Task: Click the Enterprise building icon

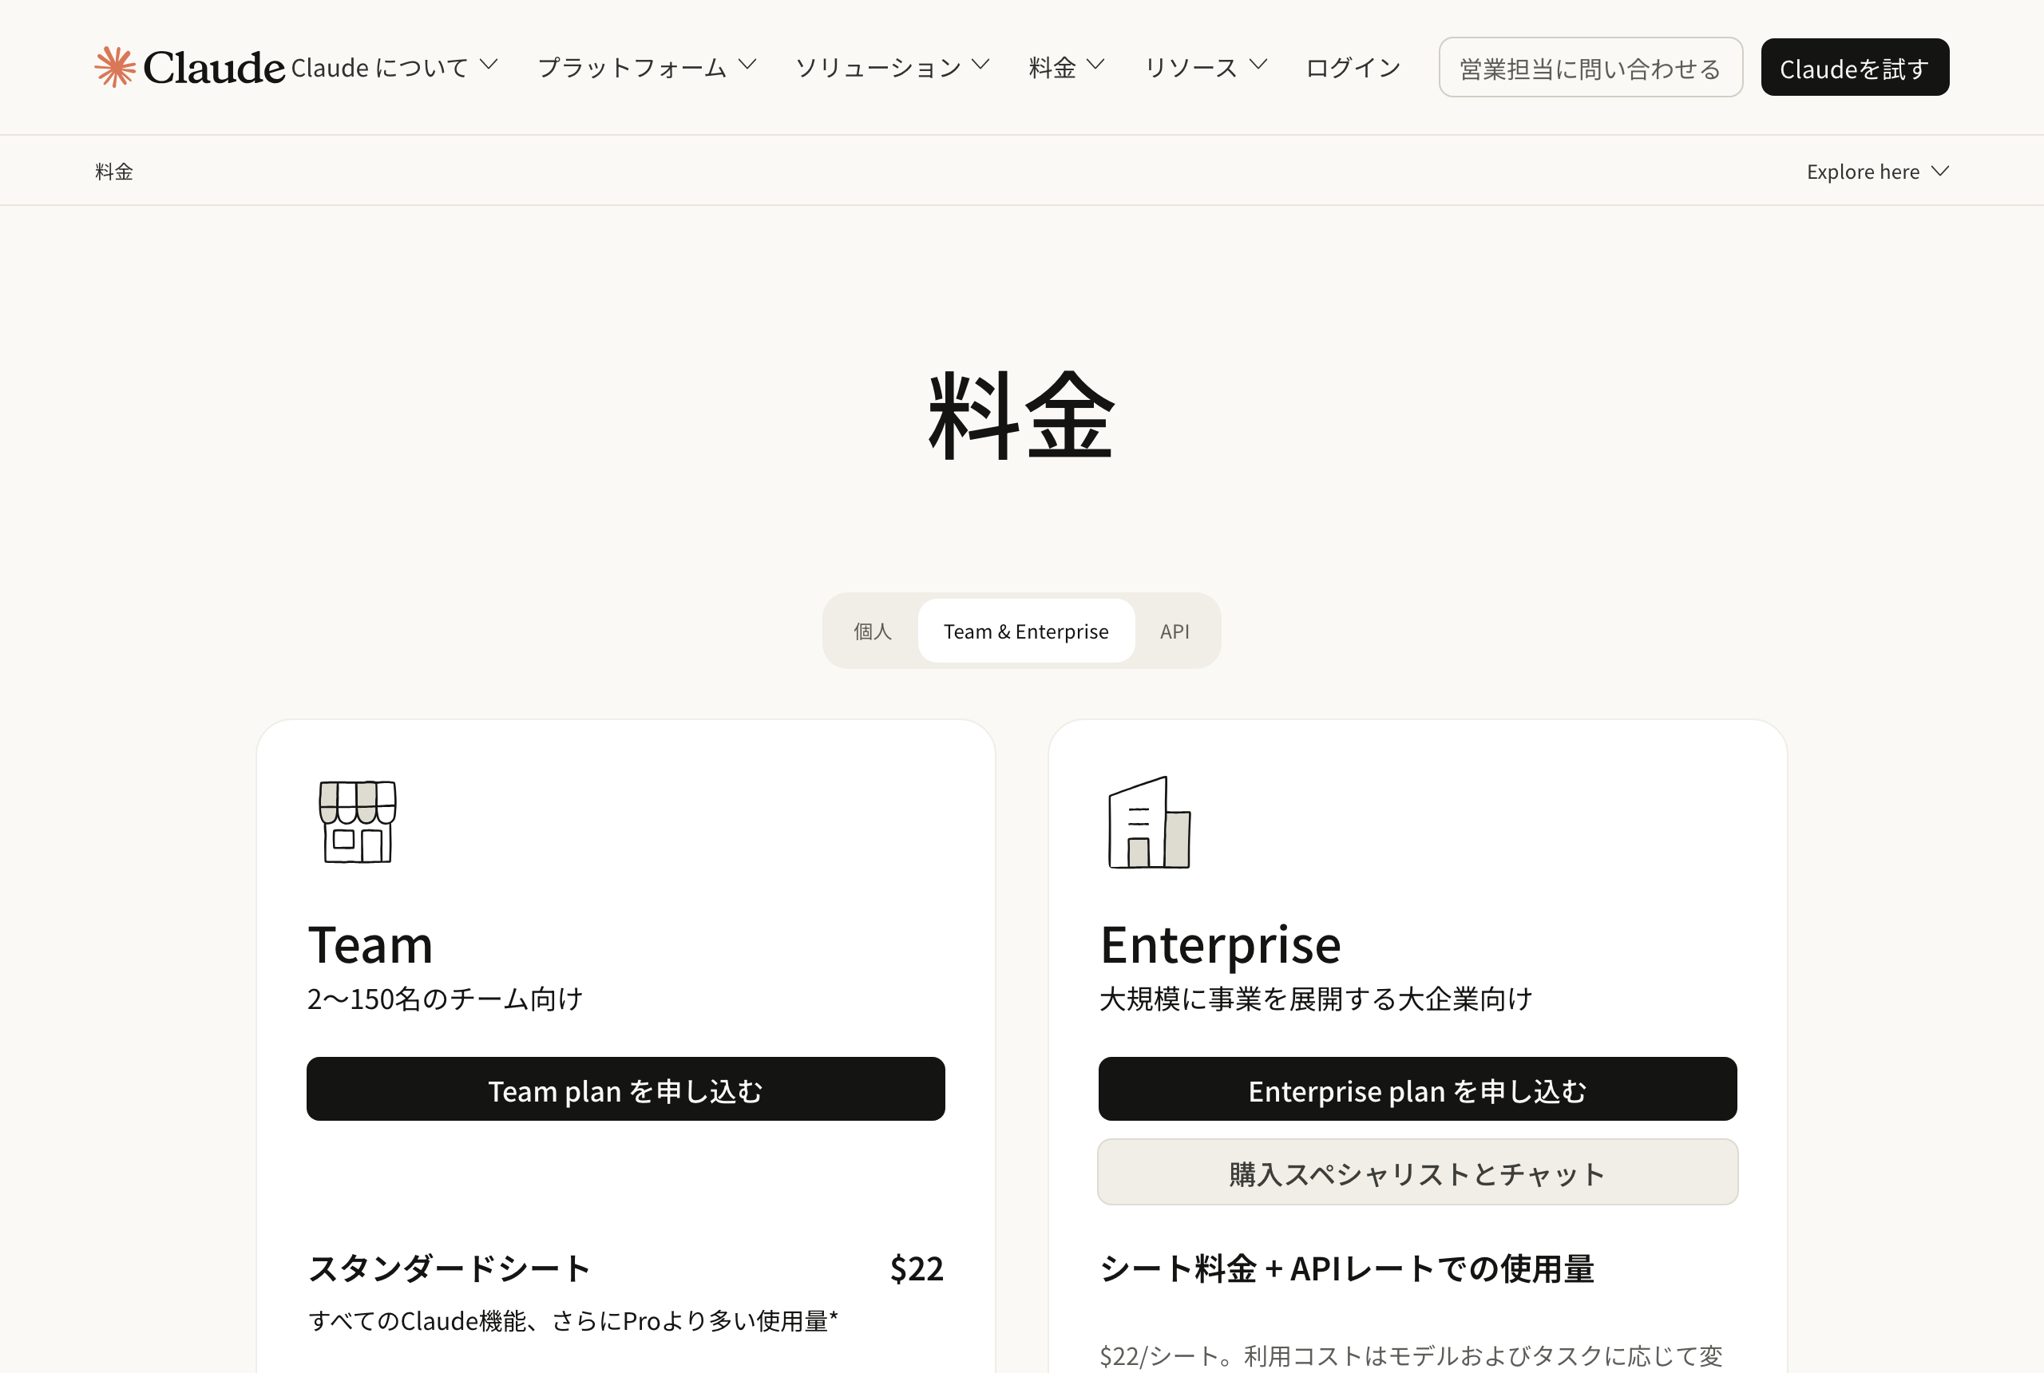Action: click(x=1149, y=822)
